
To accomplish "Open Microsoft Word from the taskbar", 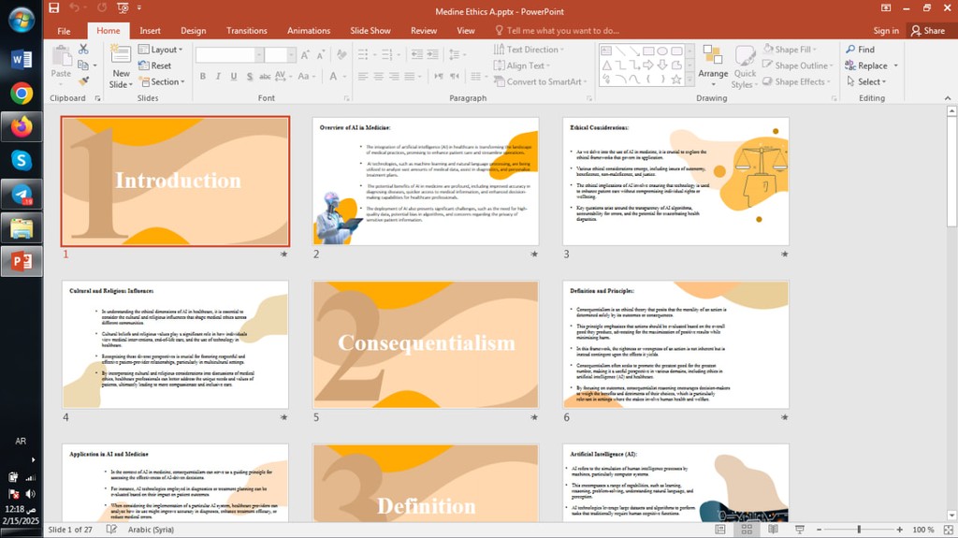I will point(22,59).
